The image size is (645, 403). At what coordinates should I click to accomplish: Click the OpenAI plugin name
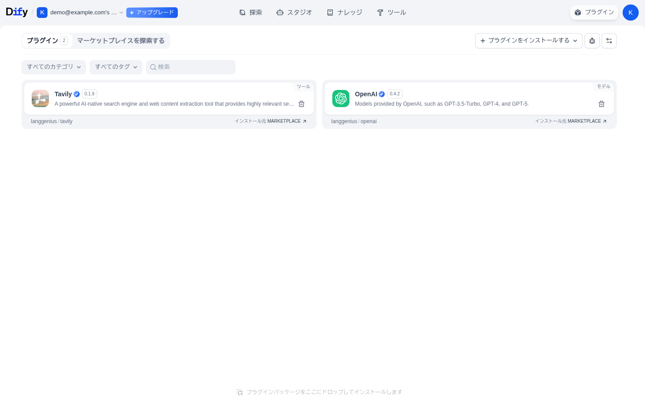366,94
